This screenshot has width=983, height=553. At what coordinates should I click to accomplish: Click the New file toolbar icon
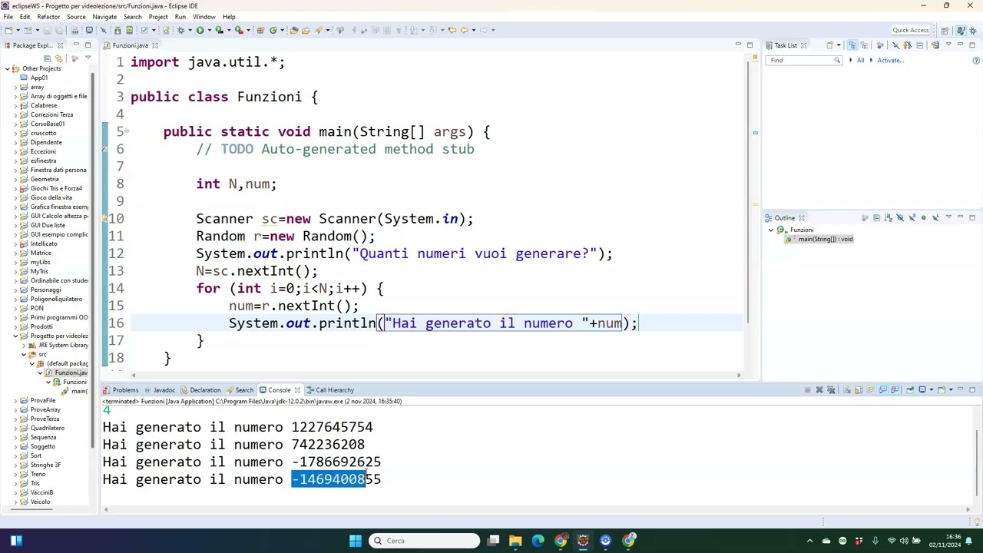[x=9, y=30]
